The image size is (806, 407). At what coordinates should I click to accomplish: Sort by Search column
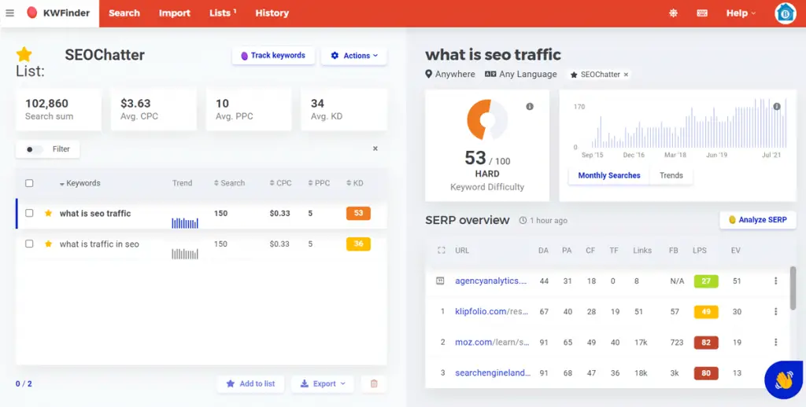pyautogui.click(x=229, y=183)
